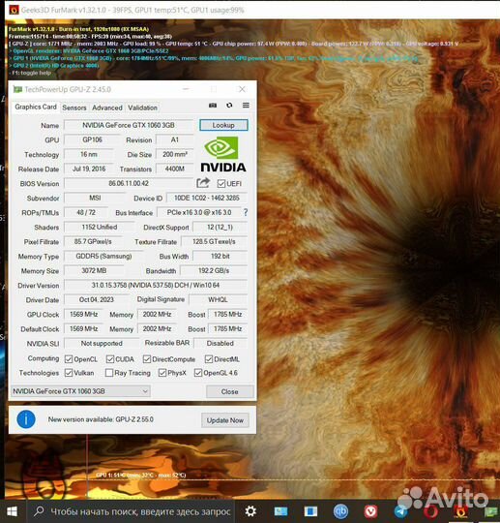Click the NVIDIA logo in GPU-Z
Viewport: 500px width, 523px height.
(223, 154)
